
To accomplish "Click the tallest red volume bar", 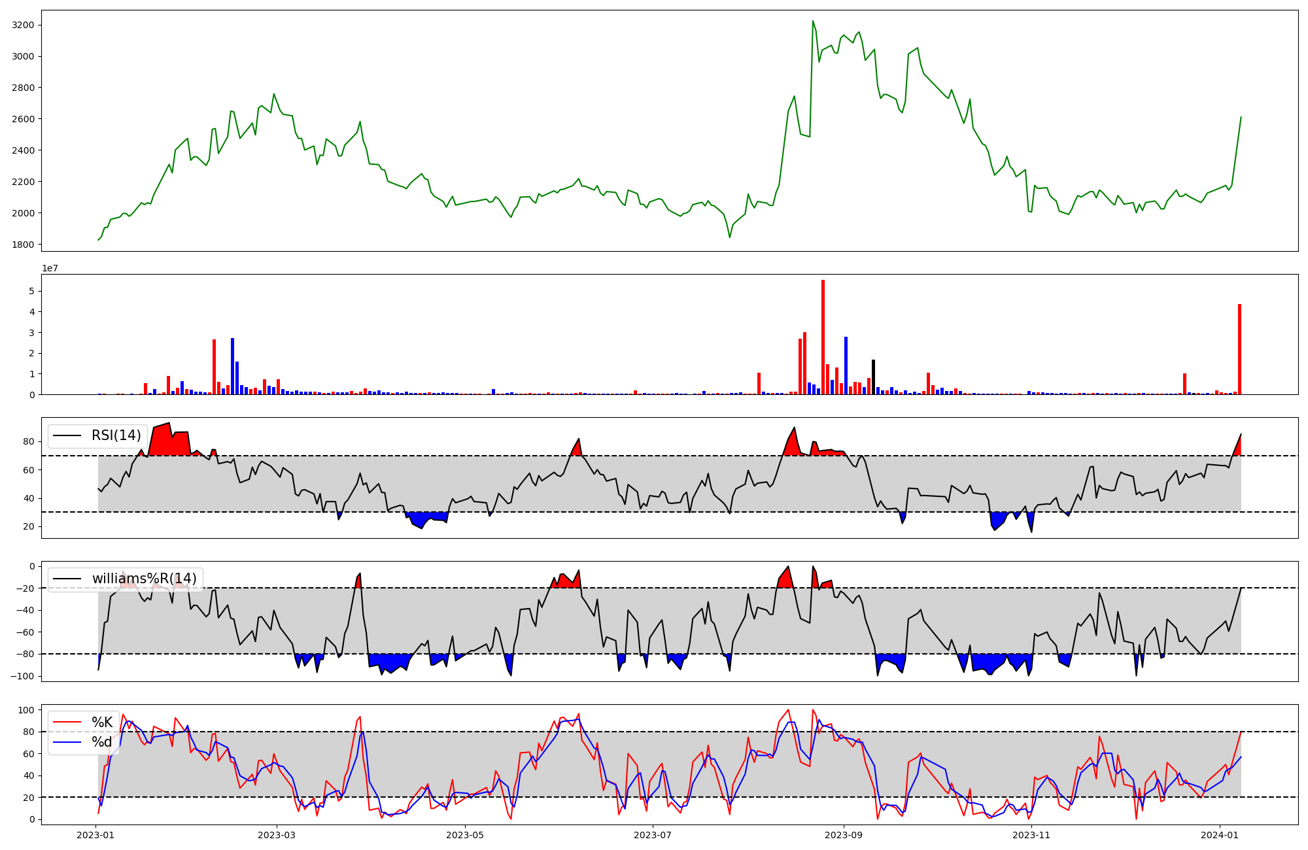I will (x=823, y=337).
